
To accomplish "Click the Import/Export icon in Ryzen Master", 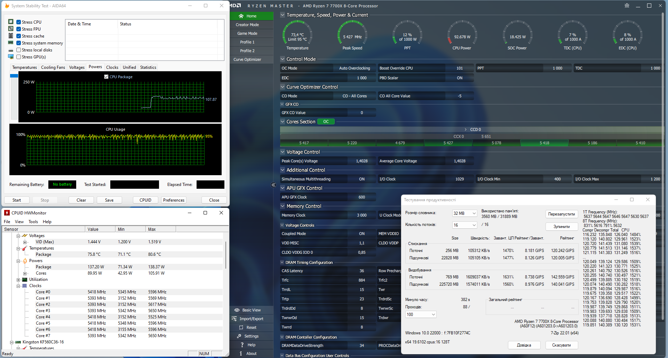I will tap(234, 319).
